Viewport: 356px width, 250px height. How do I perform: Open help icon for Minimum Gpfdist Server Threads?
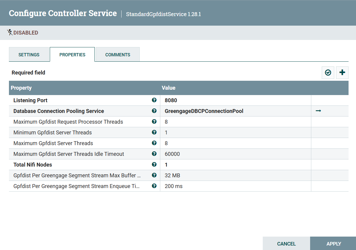click(154, 132)
